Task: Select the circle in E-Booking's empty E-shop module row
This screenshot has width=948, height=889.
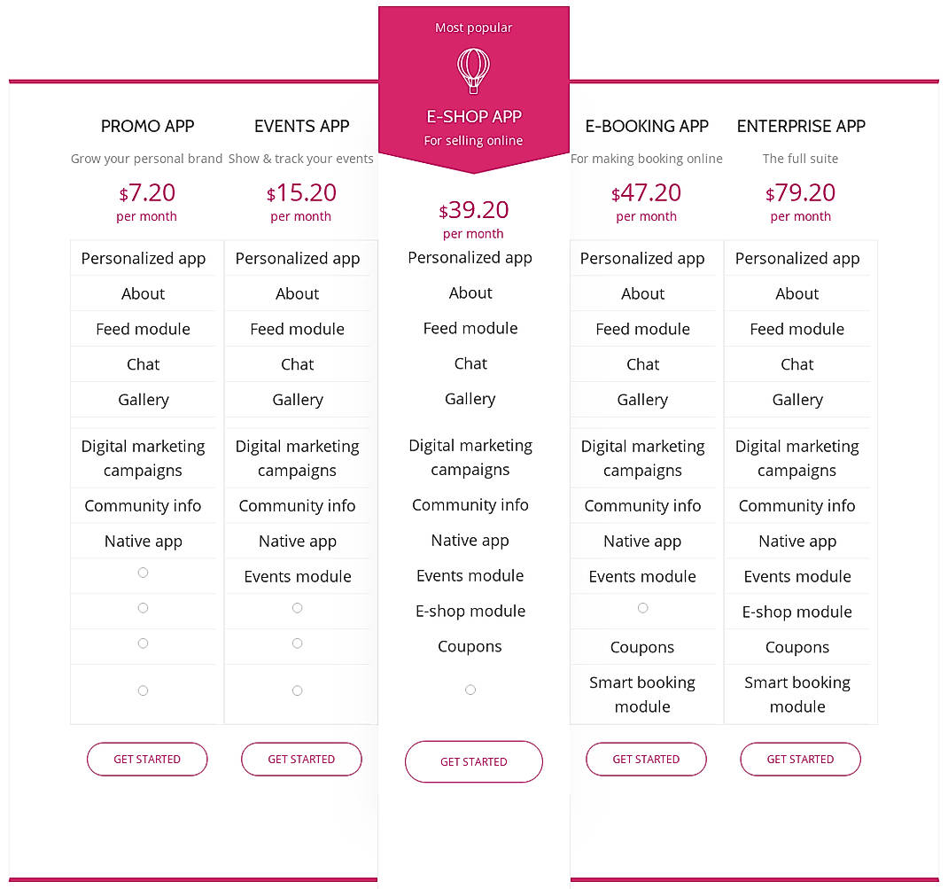Action: coord(642,608)
